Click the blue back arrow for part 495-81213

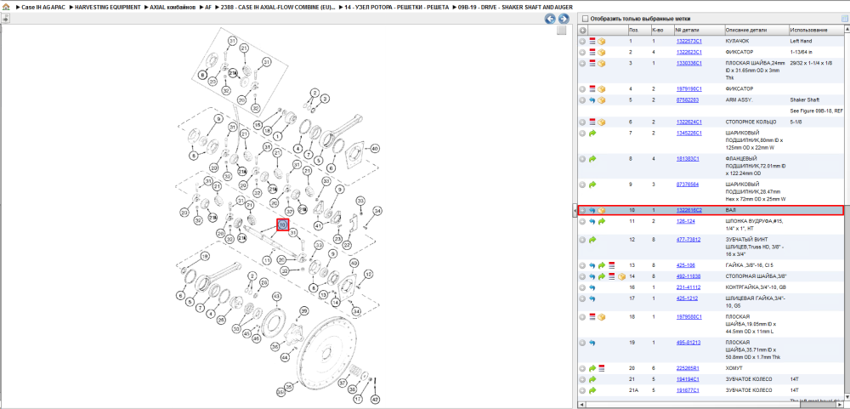(592, 343)
